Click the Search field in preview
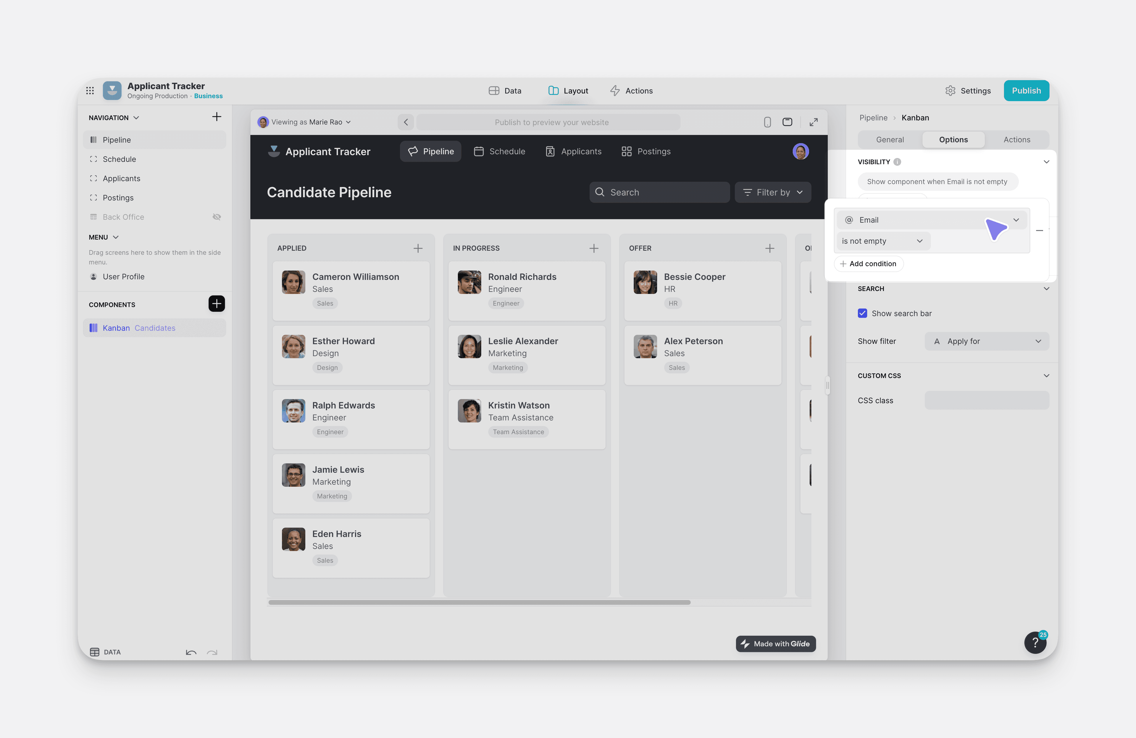 659,192
